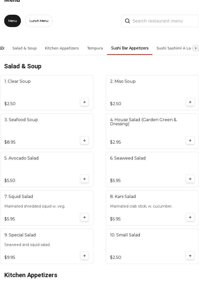Click plus icon for Seafood Soup
Image resolution: width=199 pixels, height=281 pixels.
[x=85, y=140]
